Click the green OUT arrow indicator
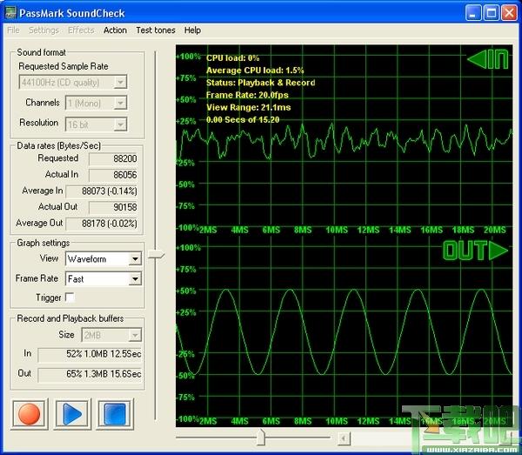Image resolution: width=522 pixels, height=455 pixels. pos(474,251)
